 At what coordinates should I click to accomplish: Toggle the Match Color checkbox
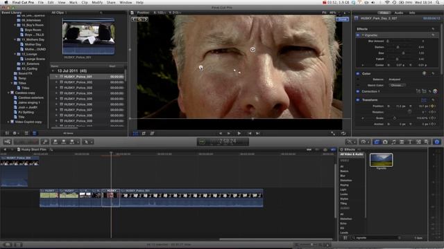358,85
